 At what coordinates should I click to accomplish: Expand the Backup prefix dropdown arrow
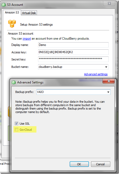click(108, 92)
